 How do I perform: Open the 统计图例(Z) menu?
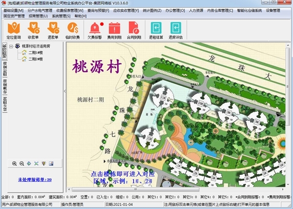tap(152, 10)
